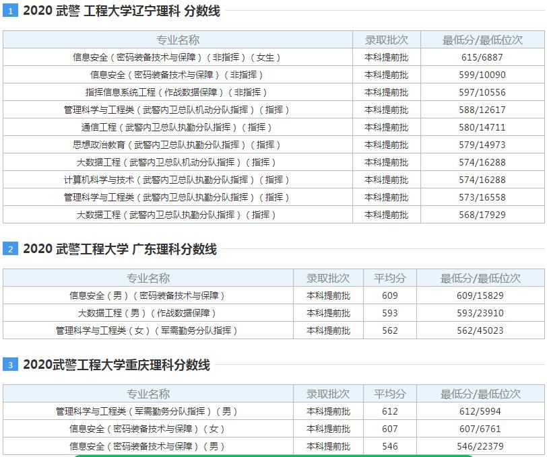This screenshot has width=547, height=457.
Task: Click score cell 609/15829
Action: click(480, 295)
